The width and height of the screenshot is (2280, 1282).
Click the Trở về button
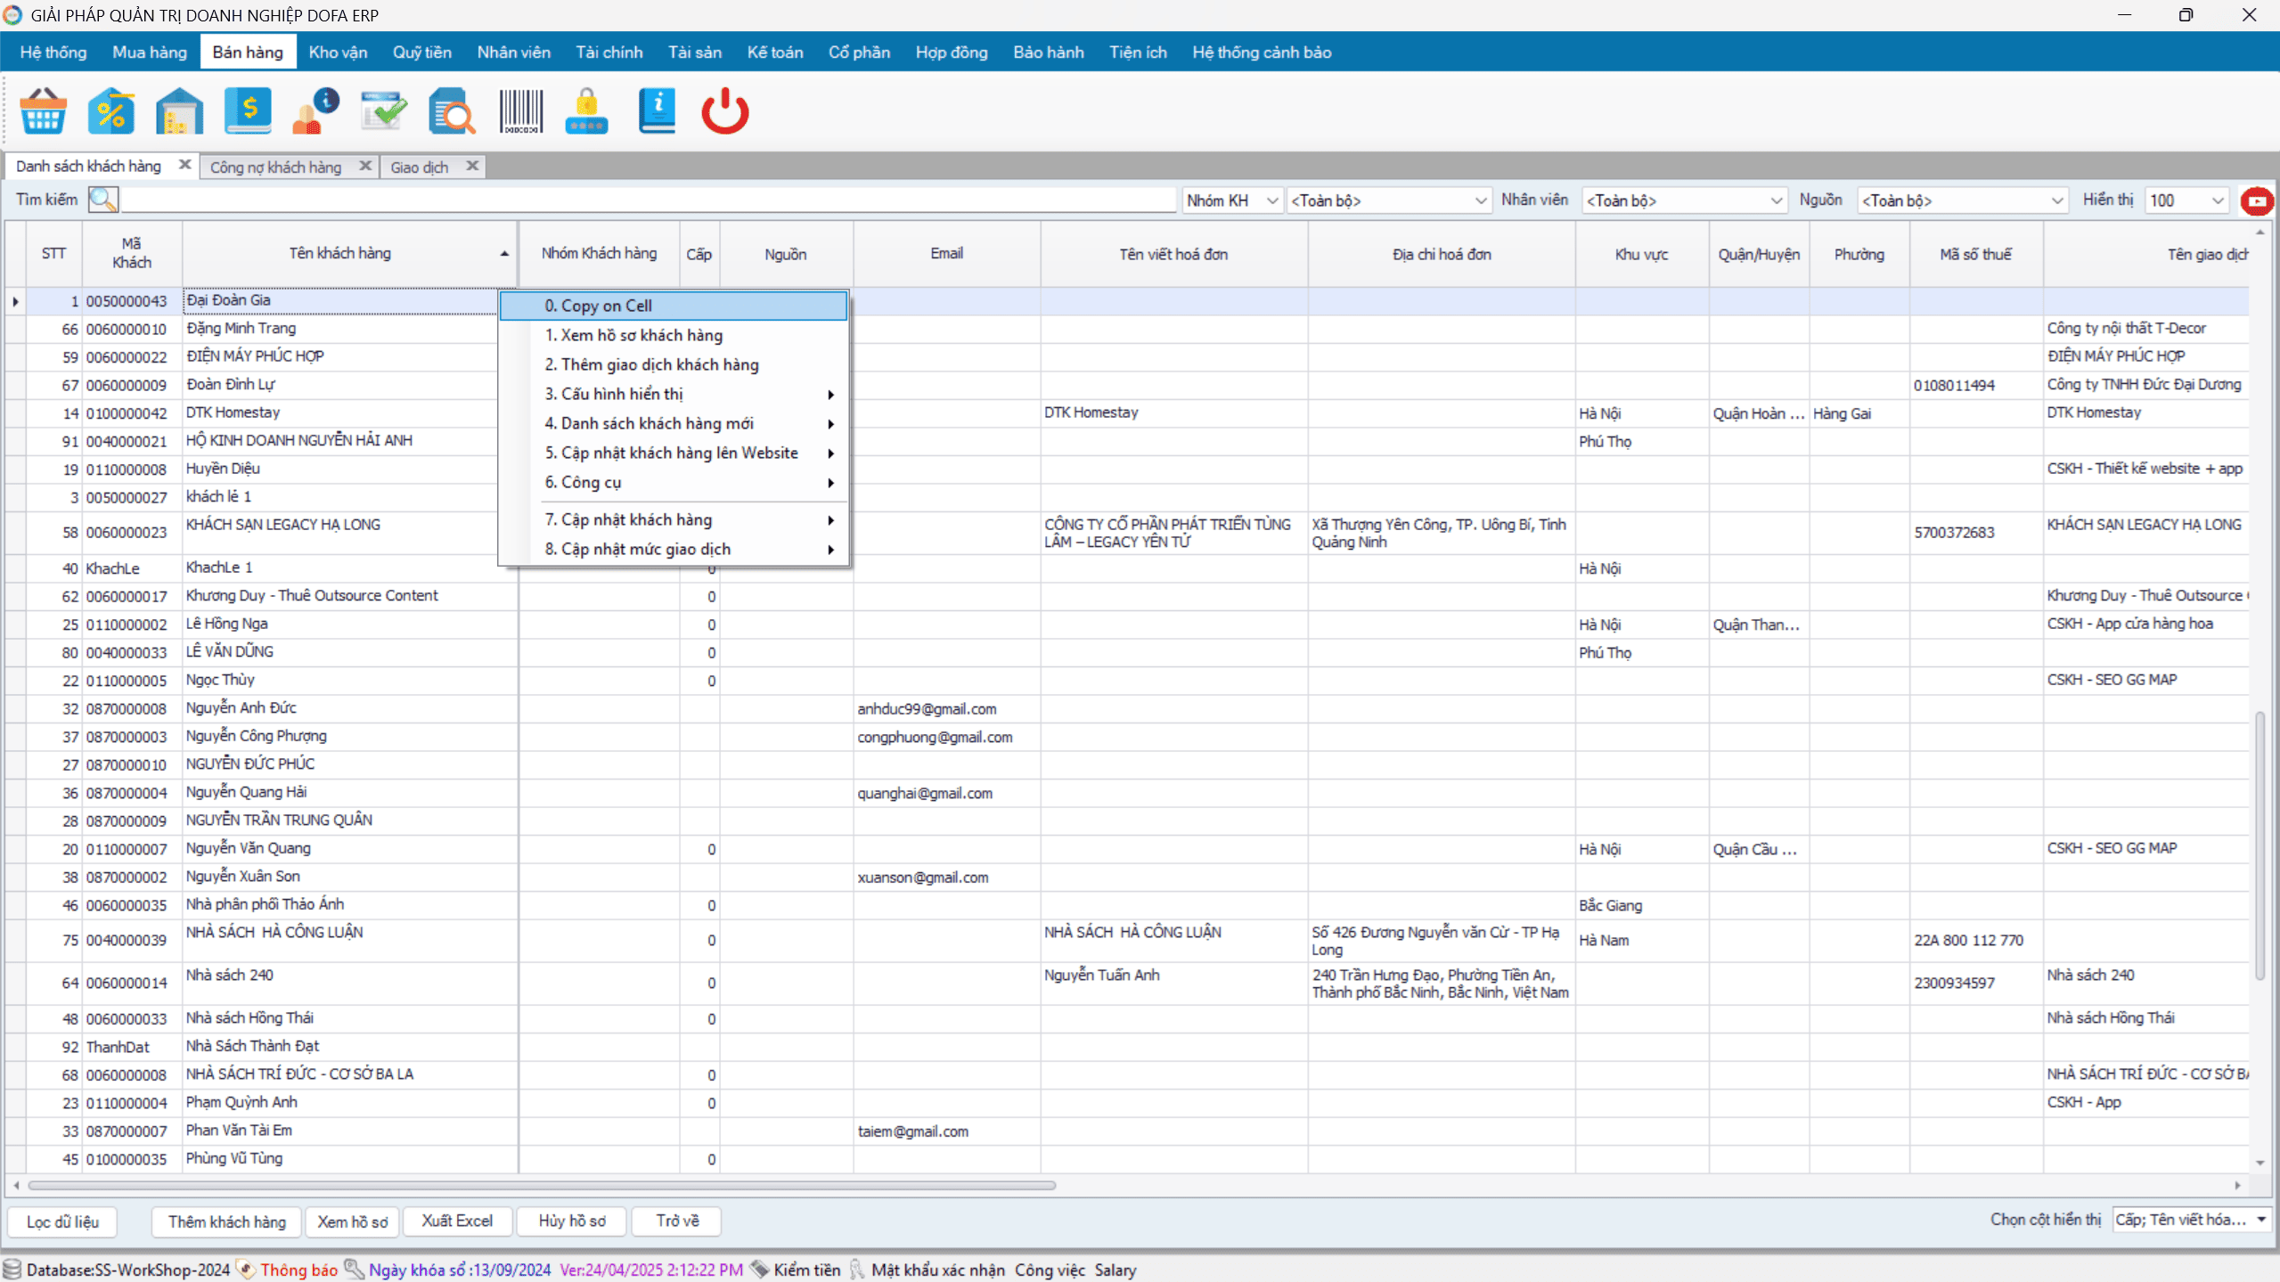click(677, 1221)
